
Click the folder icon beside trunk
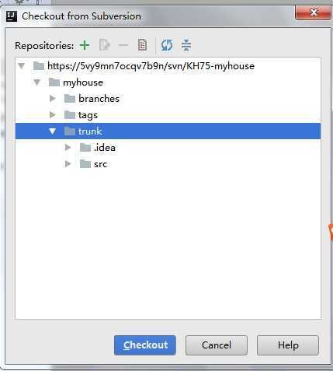[70, 131]
